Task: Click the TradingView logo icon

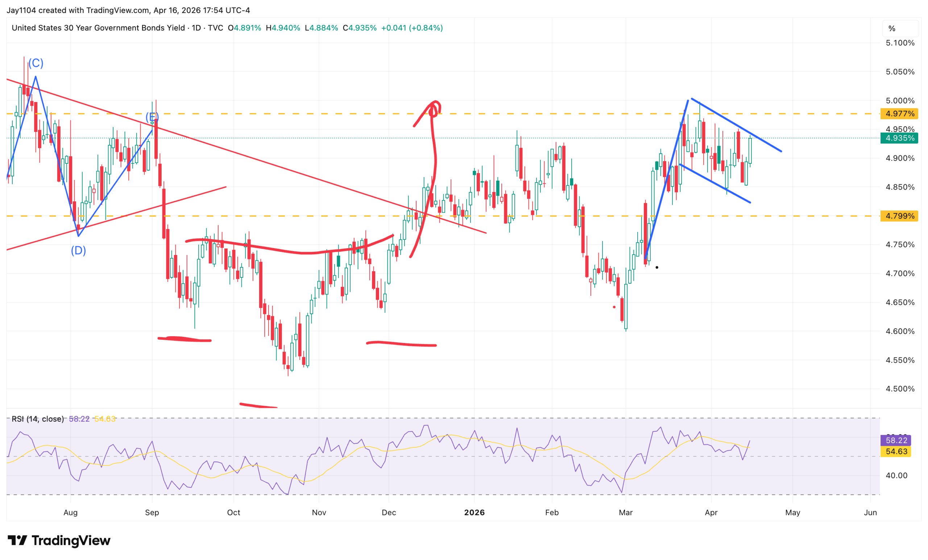Action: pyautogui.click(x=17, y=540)
